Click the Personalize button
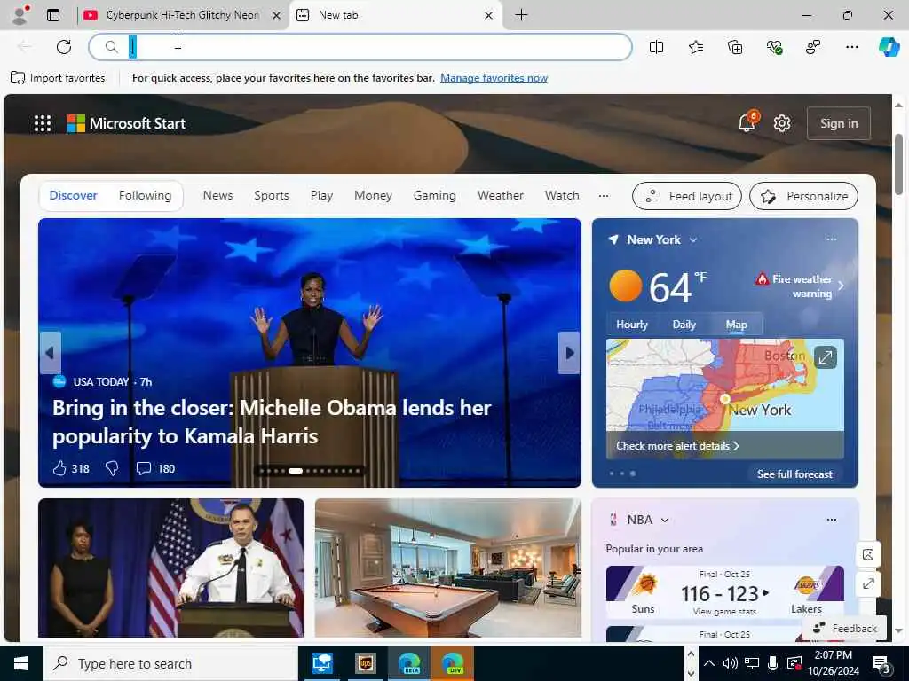The height and width of the screenshot is (681, 909). [803, 196]
